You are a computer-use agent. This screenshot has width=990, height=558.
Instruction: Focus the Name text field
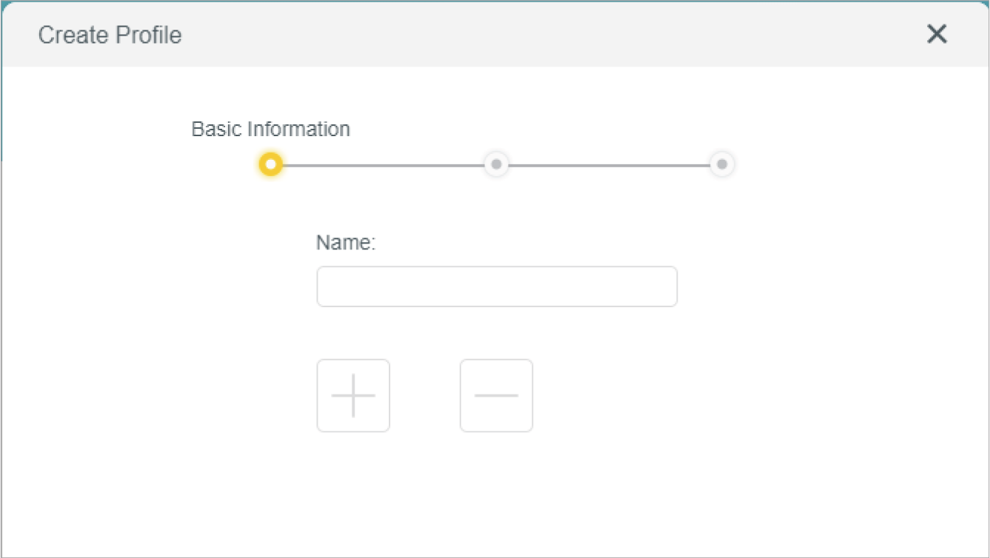497,286
